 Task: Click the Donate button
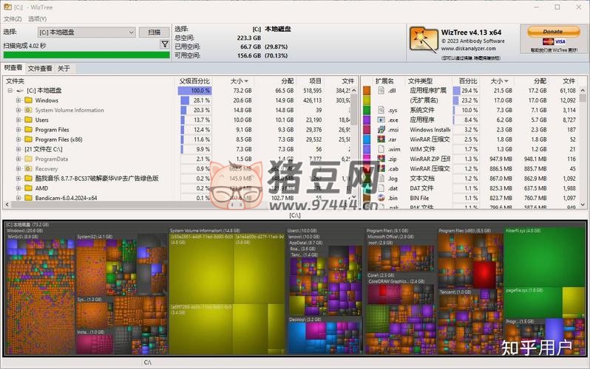553,32
